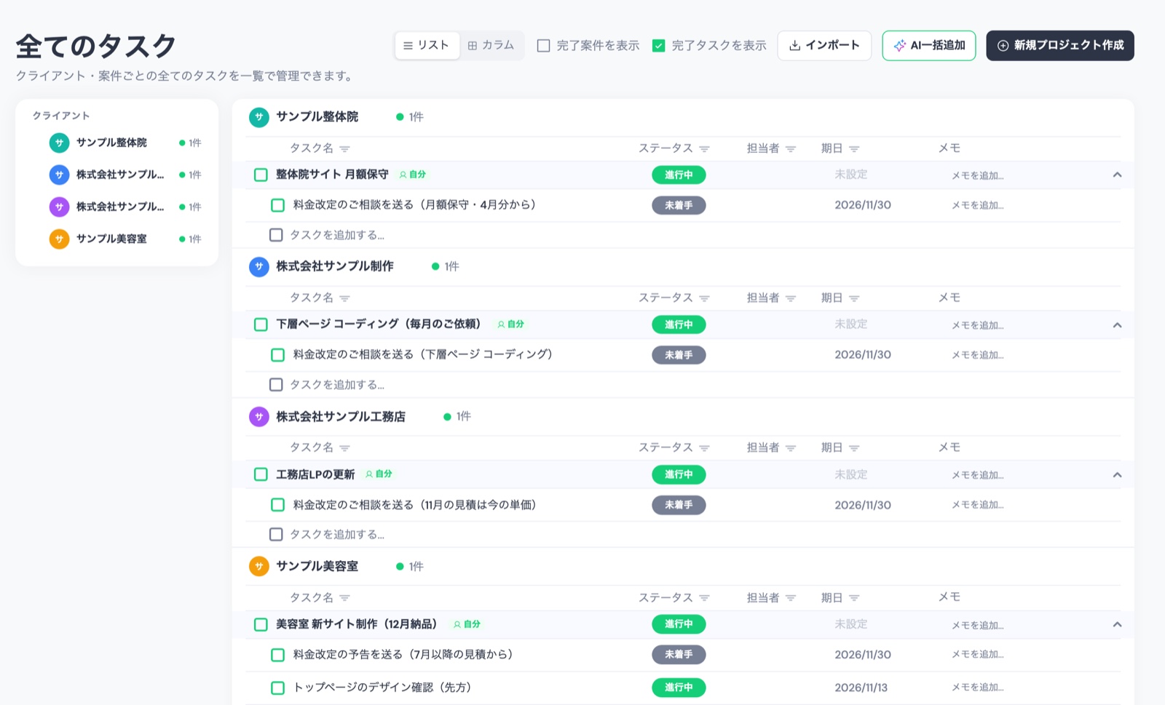Screen dimensions: 1165x705
Task: Collapse the 工務店LPの更新 project row
Action: (1117, 475)
